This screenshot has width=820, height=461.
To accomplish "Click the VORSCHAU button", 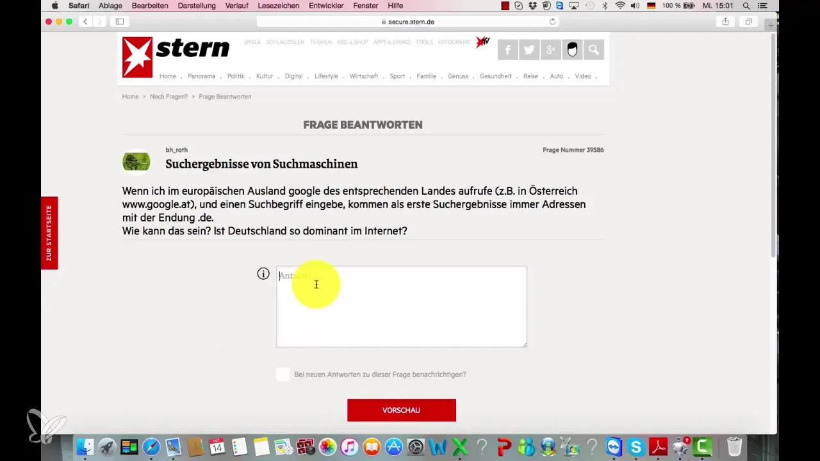I will click(x=402, y=410).
